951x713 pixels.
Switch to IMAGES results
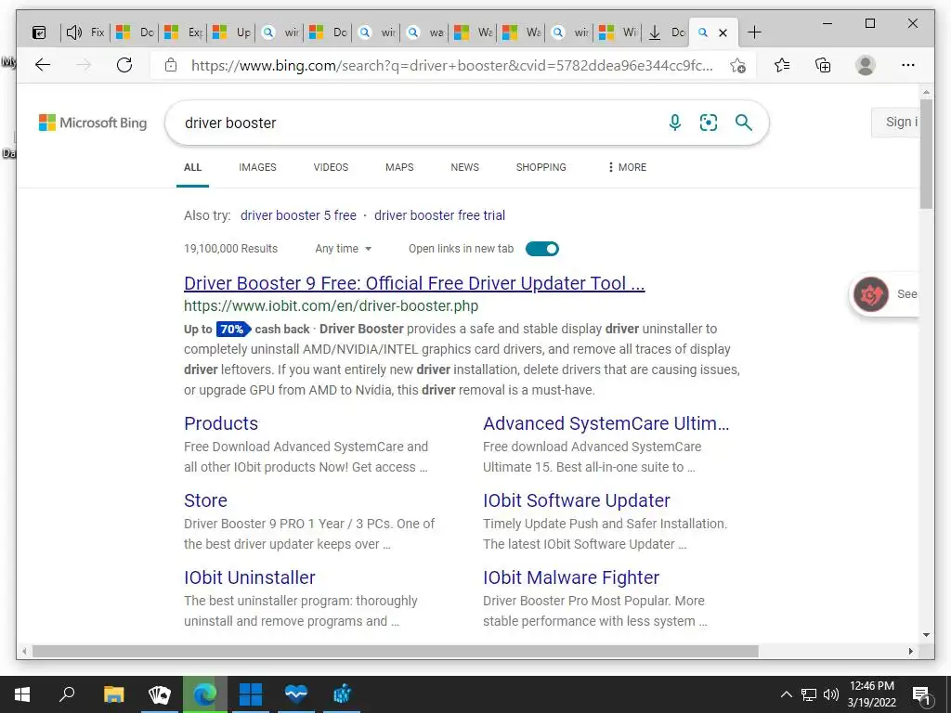pos(258,167)
